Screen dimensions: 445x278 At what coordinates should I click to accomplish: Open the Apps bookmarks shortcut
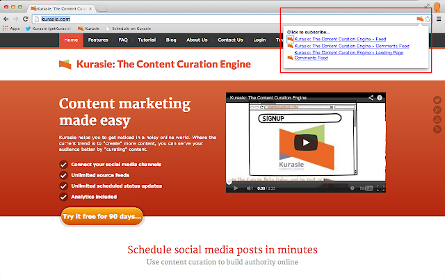[11, 28]
